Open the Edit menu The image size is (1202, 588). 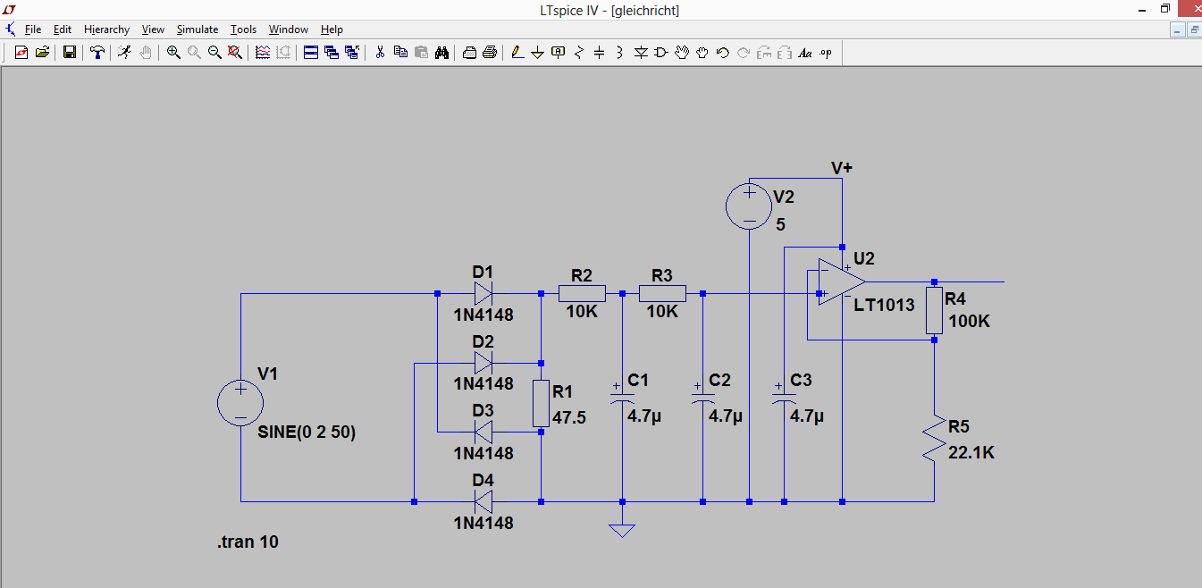(63, 29)
